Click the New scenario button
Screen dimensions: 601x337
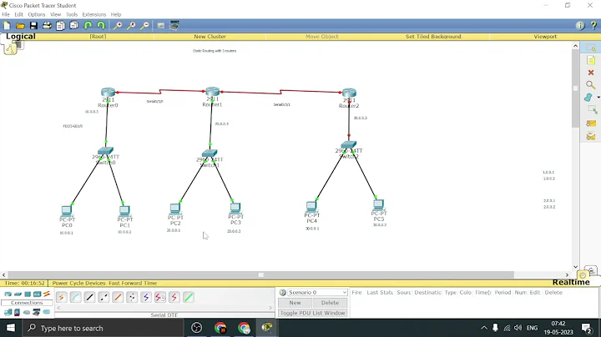click(x=295, y=303)
